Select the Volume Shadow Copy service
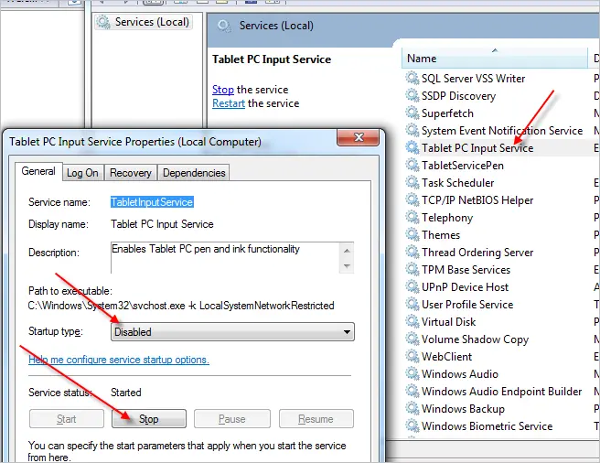600x463 pixels. (x=475, y=339)
